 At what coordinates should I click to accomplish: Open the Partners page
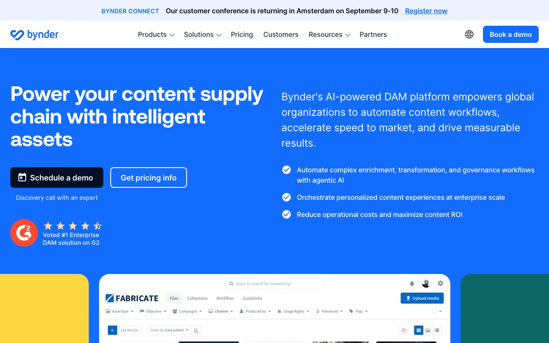(x=373, y=34)
